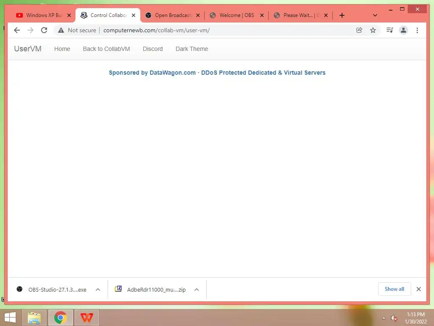
Task: Close the downloads bar
Action: point(419,289)
